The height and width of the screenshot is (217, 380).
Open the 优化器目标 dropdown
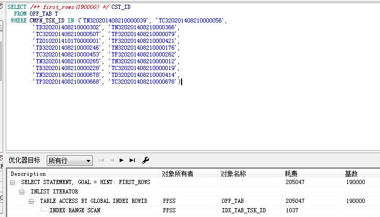click(x=70, y=161)
